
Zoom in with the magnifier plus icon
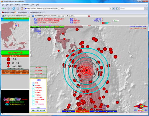(32, 27)
